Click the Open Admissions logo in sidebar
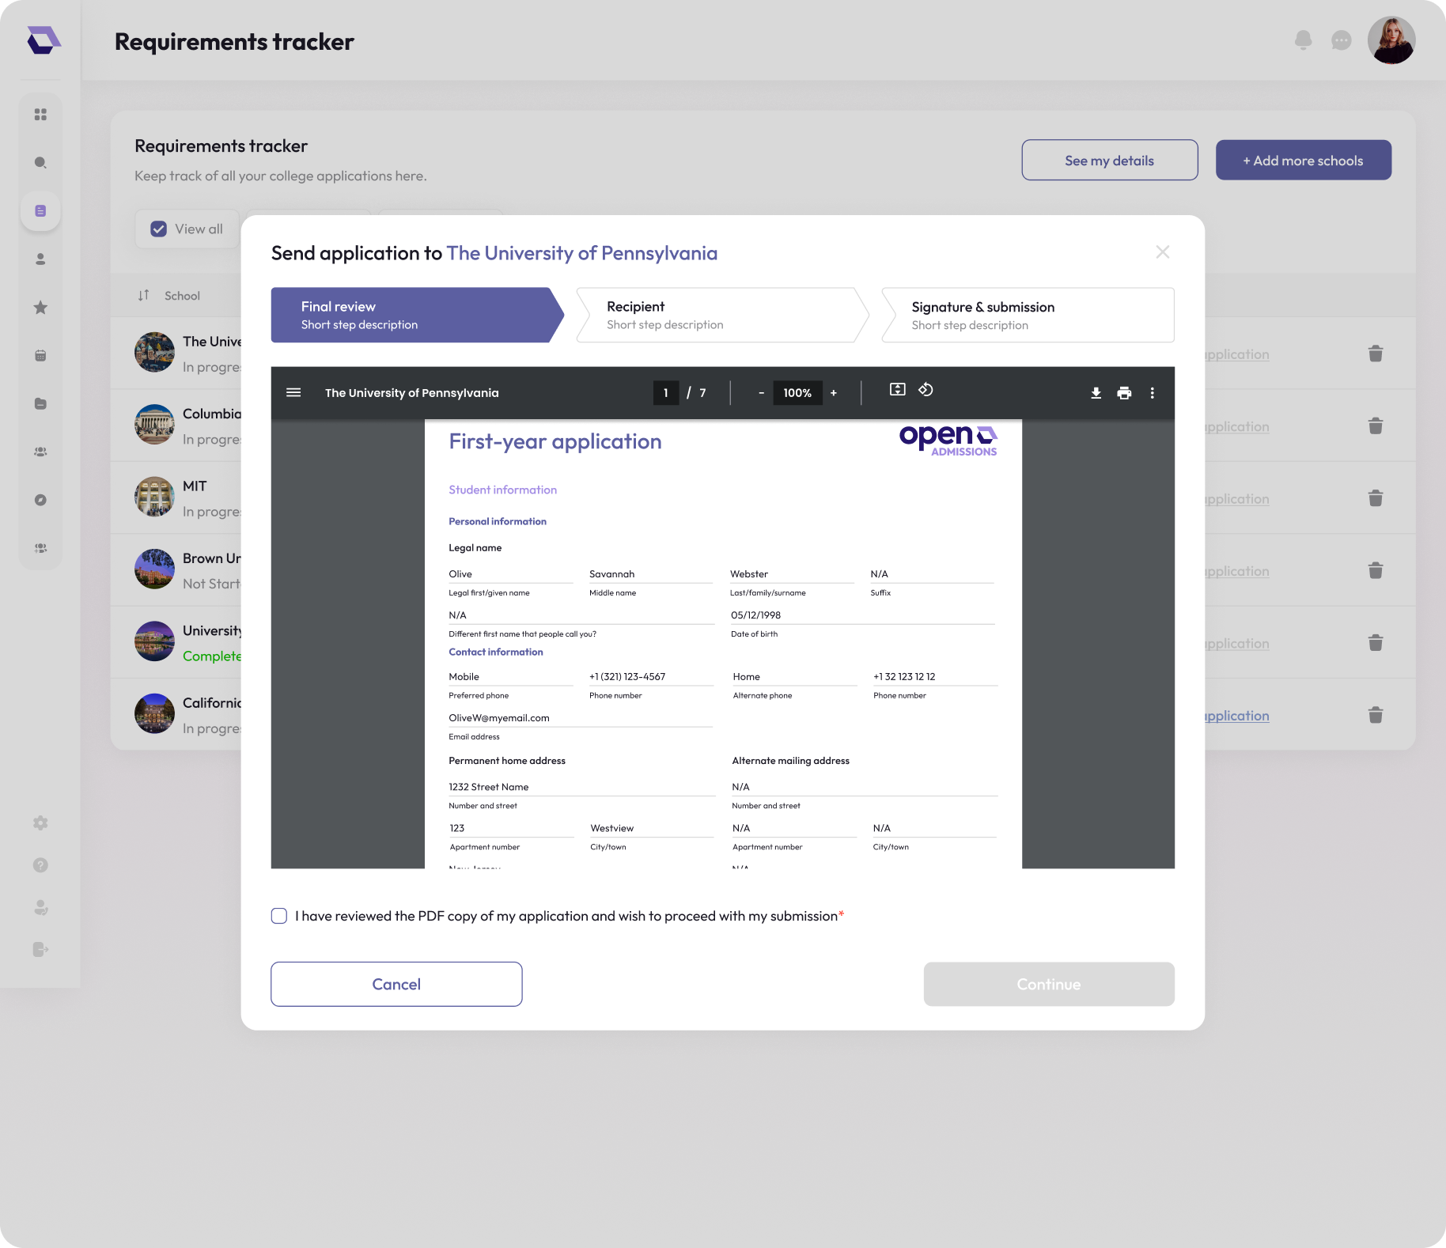The width and height of the screenshot is (1446, 1248). point(44,40)
